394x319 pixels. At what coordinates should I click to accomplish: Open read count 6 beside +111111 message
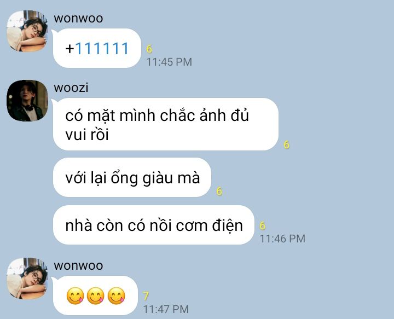point(149,49)
